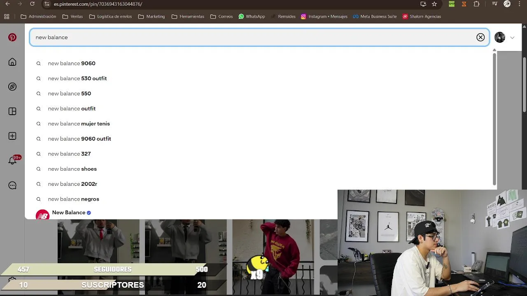
Task: Open the WhatsApp bookmark
Action: tap(252, 16)
